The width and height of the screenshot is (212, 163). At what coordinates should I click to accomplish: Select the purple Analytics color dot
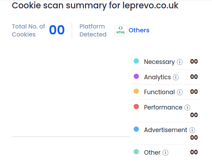[136, 76]
